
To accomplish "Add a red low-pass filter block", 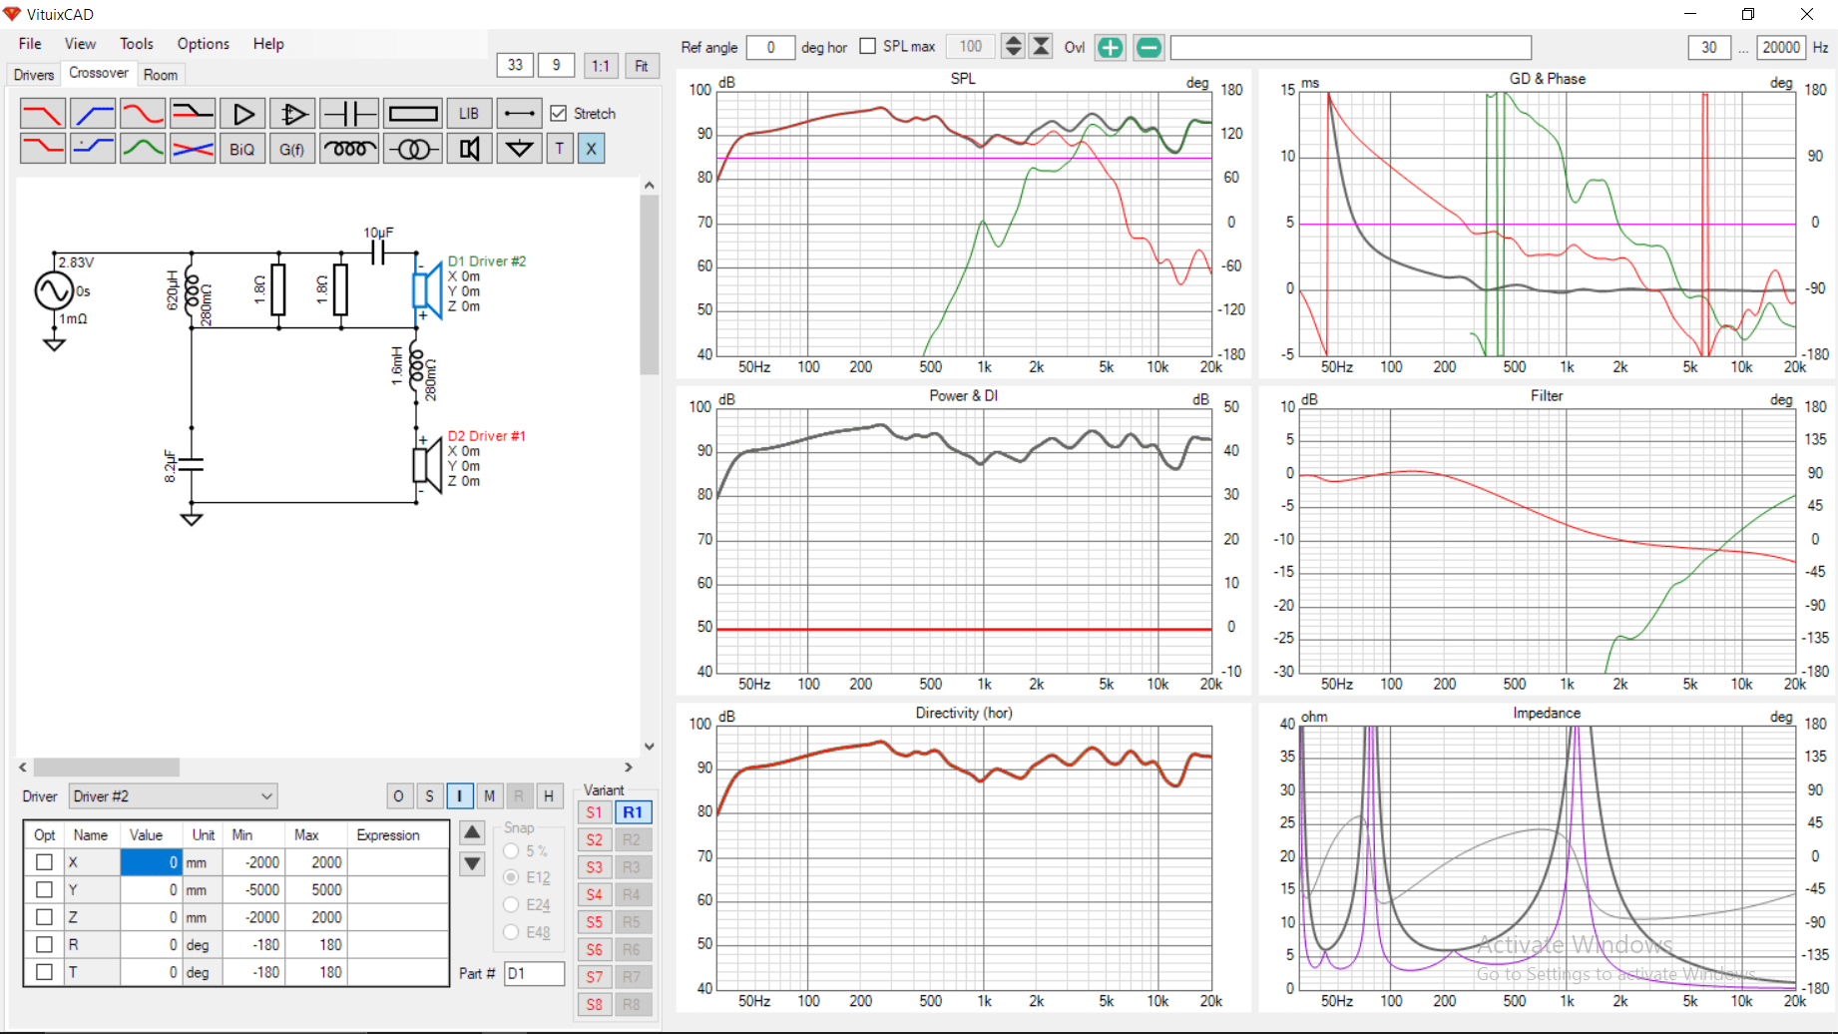I will (43, 114).
